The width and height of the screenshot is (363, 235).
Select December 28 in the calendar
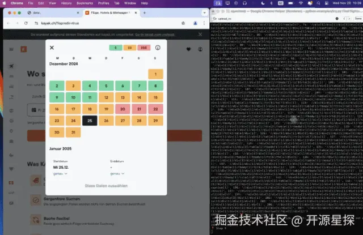tap(139, 121)
